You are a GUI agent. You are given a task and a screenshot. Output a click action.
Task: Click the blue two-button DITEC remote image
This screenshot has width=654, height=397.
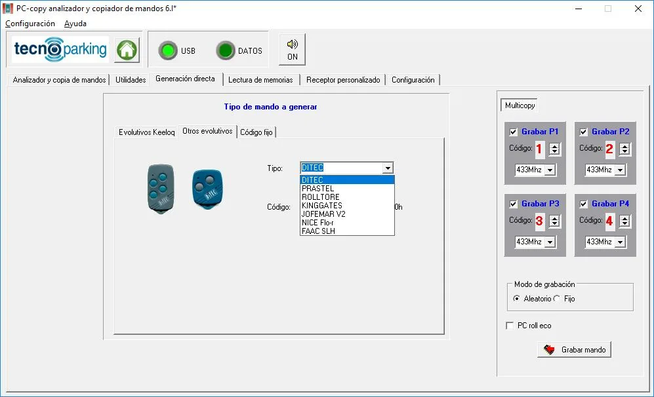(207, 189)
